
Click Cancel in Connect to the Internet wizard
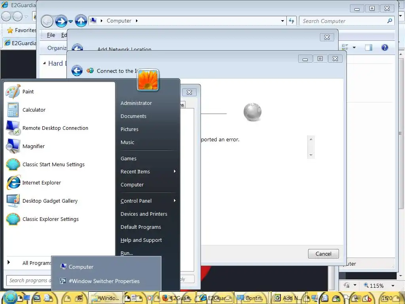324,254
